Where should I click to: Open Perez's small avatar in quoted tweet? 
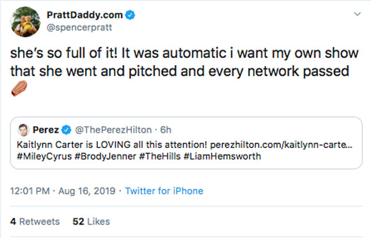click(23, 130)
